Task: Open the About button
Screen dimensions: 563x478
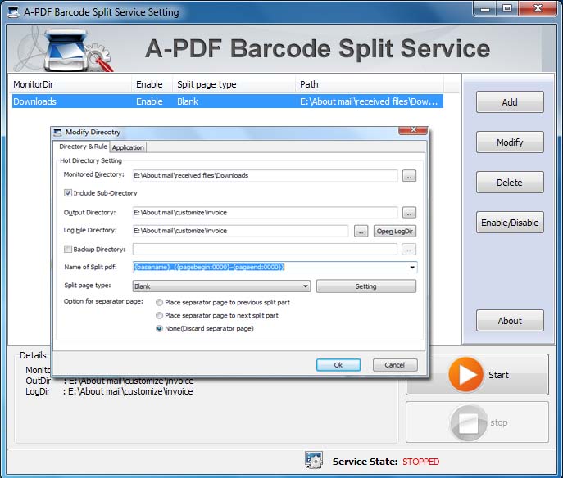Action: pos(510,321)
